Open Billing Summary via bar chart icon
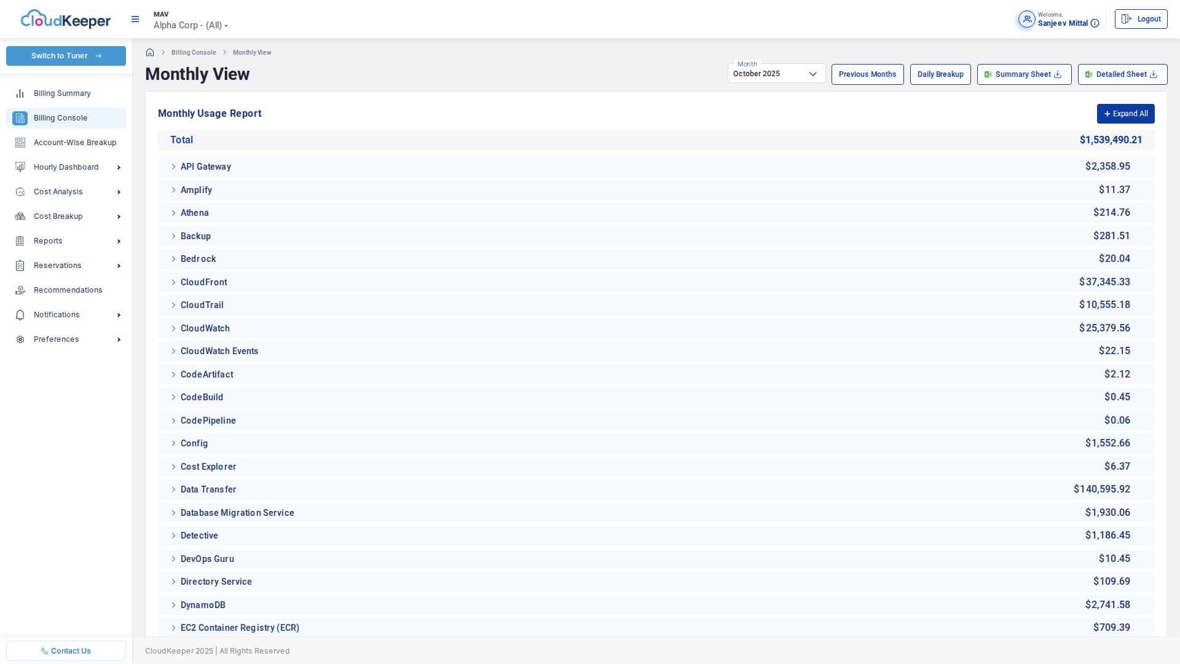 pyautogui.click(x=20, y=93)
